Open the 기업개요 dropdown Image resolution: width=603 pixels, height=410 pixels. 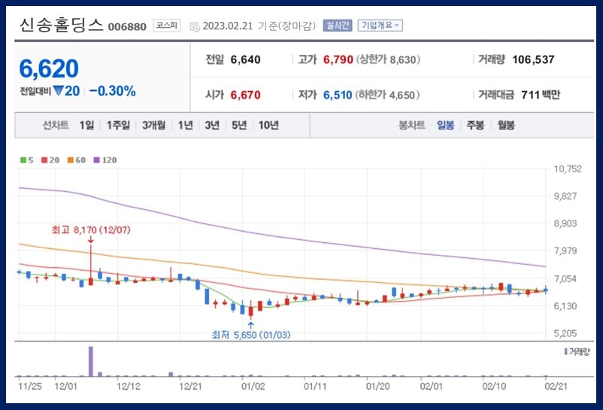[x=380, y=26]
